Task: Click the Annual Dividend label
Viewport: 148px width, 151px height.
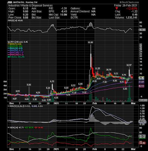Action: click(80, 12)
